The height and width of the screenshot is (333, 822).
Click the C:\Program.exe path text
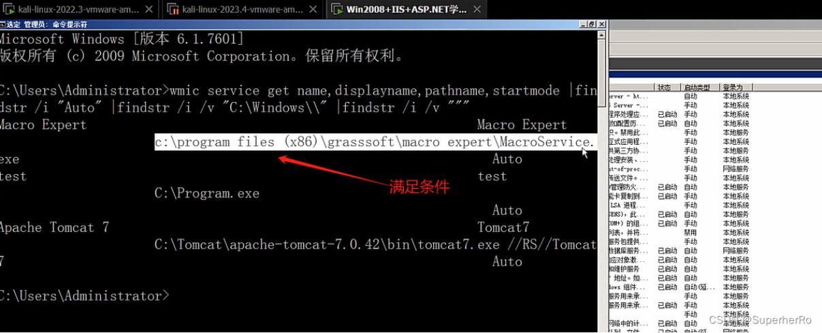click(x=207, y=193)
